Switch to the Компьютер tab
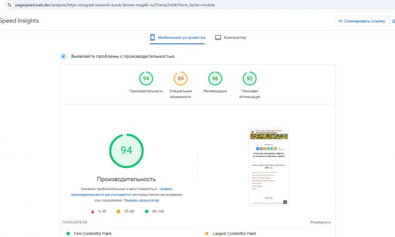The width and height of the screenshot is (395, 237). click(x=231, y=37)
